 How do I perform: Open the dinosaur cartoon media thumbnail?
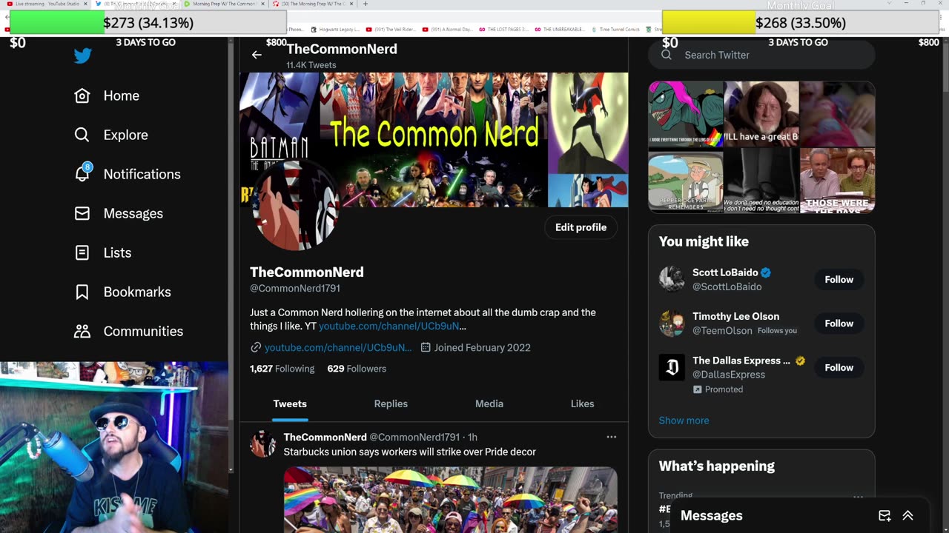click(x=686, y=114)
